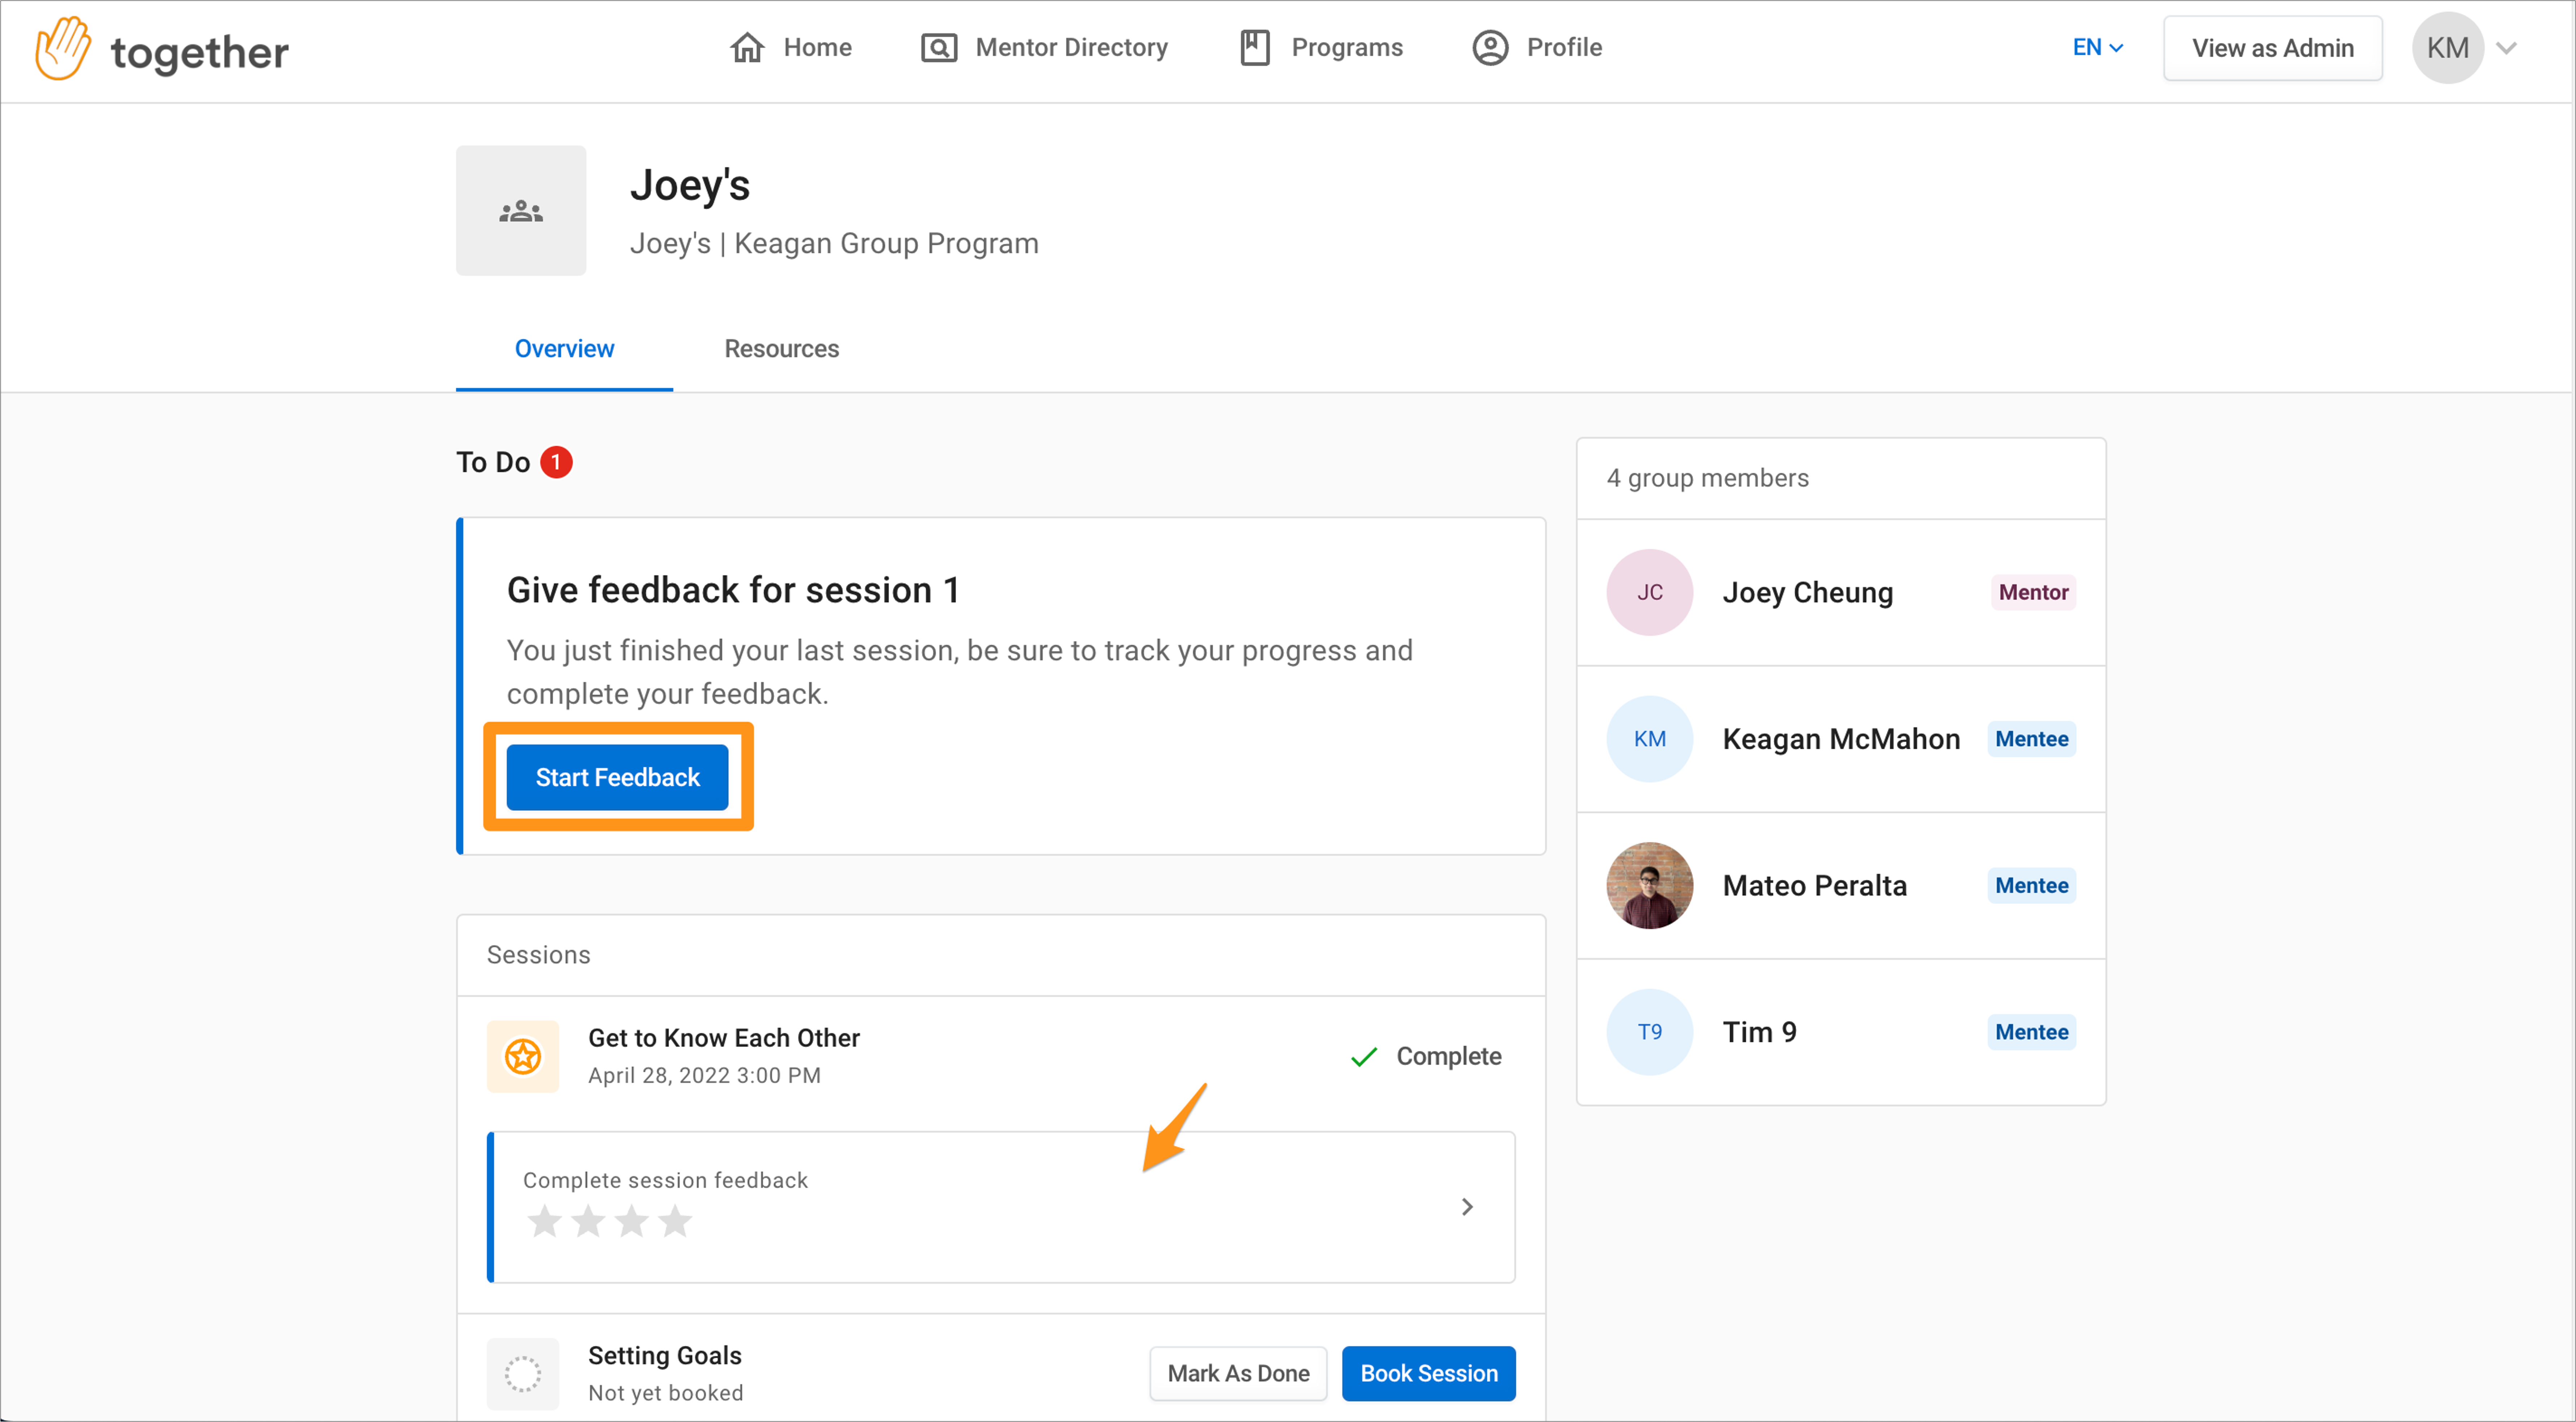Click the red To Do count badge
The width and height of the screenshot is (2576, 1422).
[556, 462]
